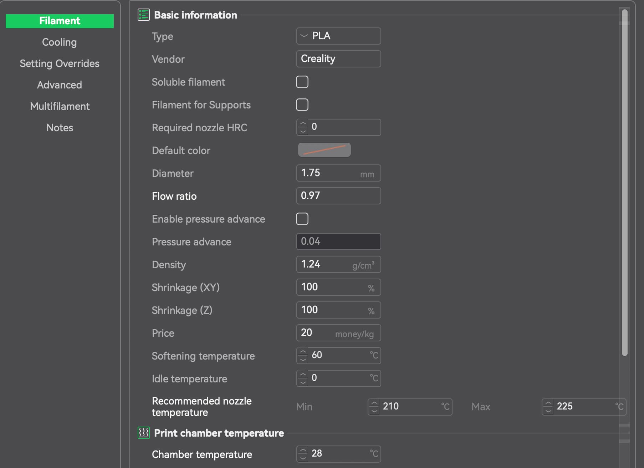This screenshot has width=644, height=468.
Task: Open the Setting Overrides tab
Action: click(60, 63)
